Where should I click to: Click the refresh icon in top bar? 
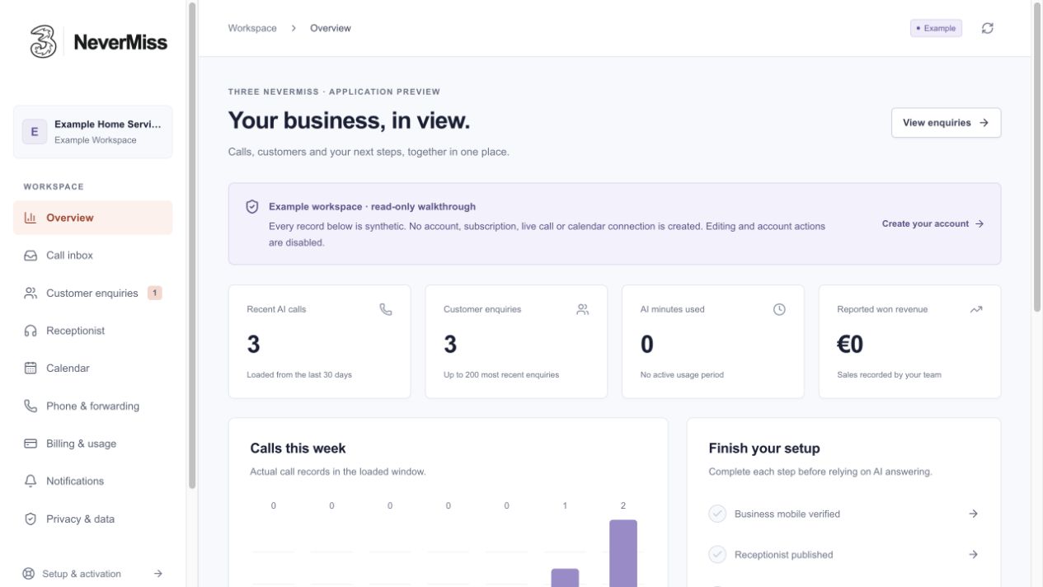pyautogui.click(x=987, y=28)
